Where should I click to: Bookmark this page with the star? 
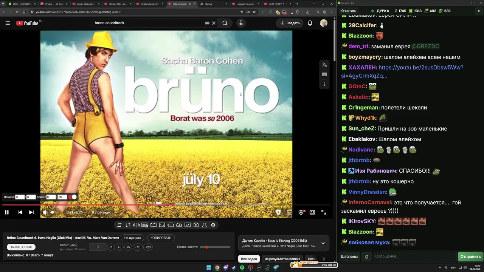254,12
